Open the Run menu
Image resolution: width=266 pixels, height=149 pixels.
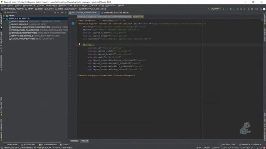pos(85,5)
